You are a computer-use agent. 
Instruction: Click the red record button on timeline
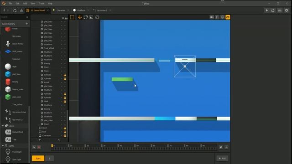tap(39, 147)
